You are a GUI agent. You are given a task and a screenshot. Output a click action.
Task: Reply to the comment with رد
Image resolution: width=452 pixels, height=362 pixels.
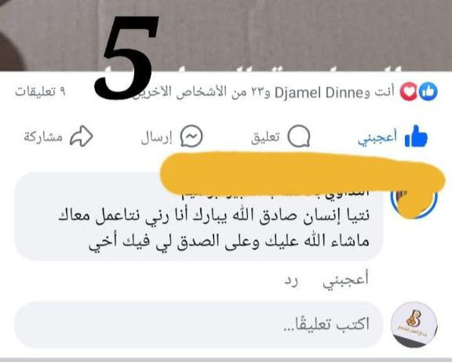tap(291, 280)
